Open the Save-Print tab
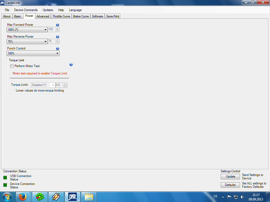The image size is (270, 202). pos(112,16)
